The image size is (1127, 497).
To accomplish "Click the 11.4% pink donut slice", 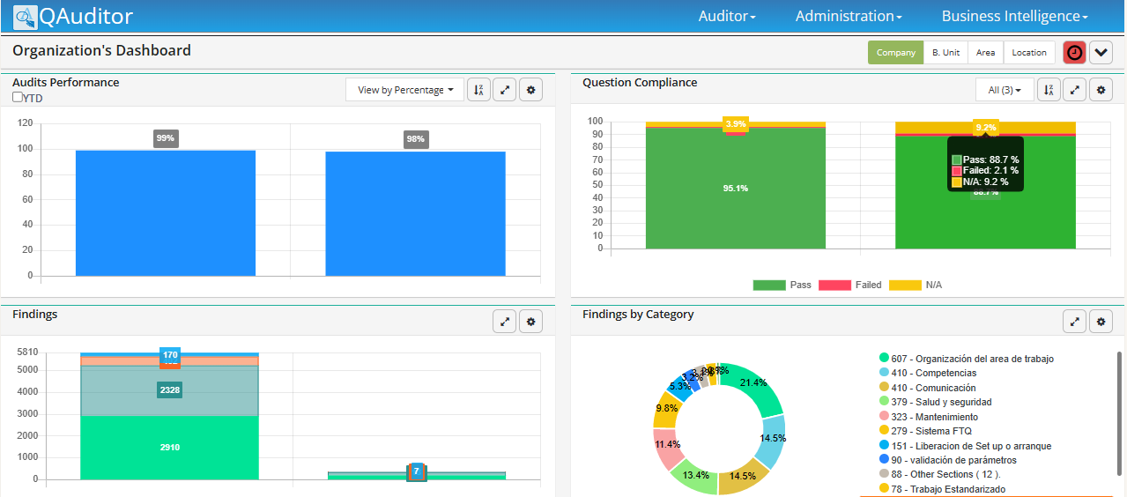I will pos(666,449).
